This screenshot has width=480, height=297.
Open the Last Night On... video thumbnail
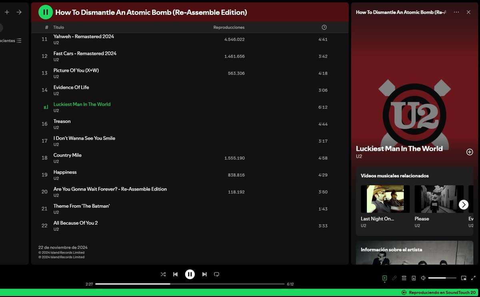tap(385, 199)
